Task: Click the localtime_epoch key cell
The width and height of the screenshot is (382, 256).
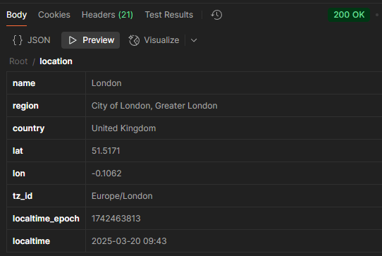Action: tap(46, 219)
